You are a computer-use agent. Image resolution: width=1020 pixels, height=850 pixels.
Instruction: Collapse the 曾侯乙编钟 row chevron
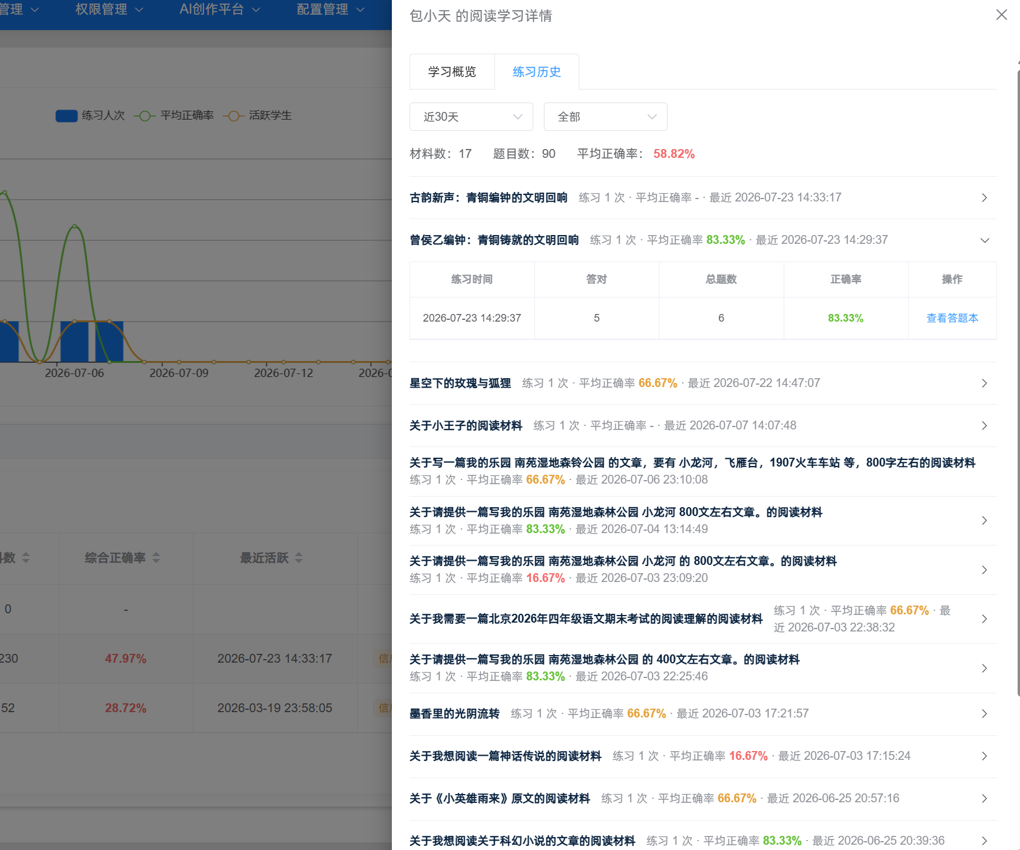(984, 240)
